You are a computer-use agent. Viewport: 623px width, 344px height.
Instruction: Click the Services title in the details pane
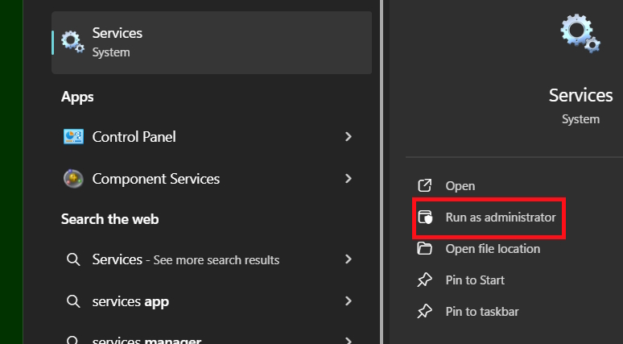tap(580, 95)
